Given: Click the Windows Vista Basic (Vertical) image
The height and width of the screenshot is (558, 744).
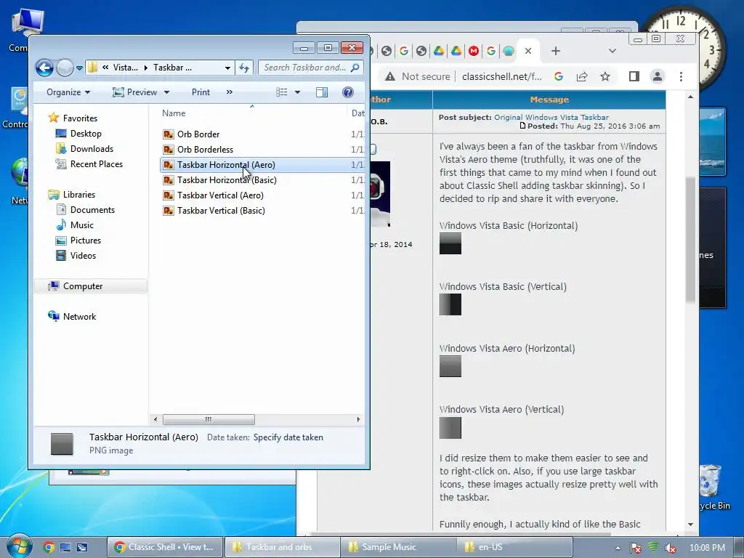Looking at the screenshot, I should [x=450, y=304].
